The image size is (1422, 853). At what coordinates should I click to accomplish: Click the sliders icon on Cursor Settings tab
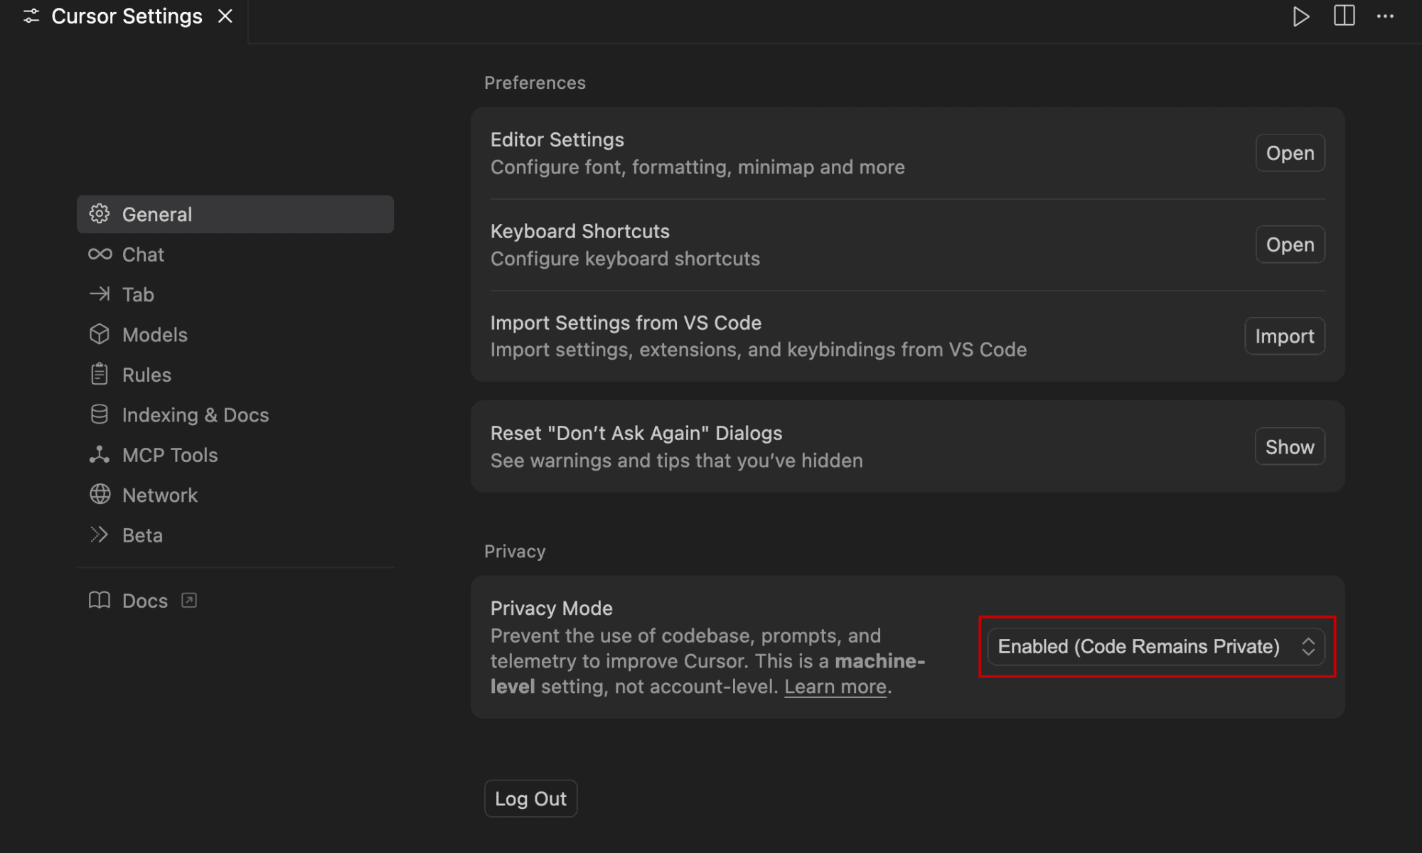[x=31, y=16]
